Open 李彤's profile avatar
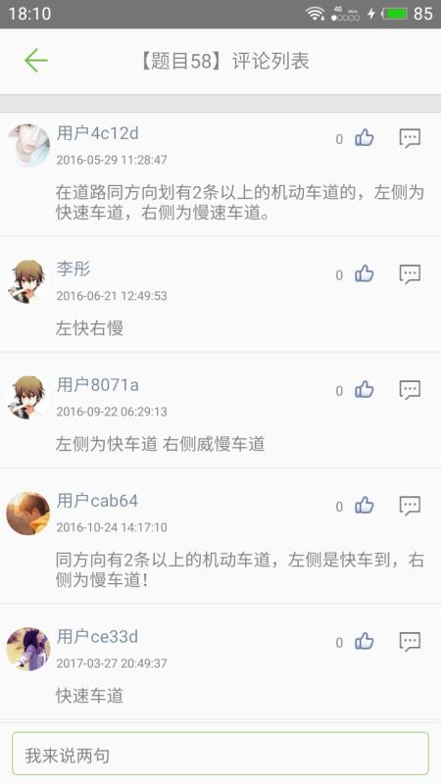Screen dimensions: 441x784 [x=28, y=281]
